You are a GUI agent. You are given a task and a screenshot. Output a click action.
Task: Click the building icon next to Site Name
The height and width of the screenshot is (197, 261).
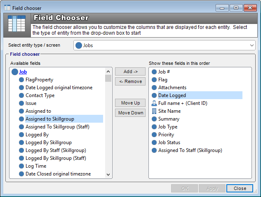[x=154, y=111]
